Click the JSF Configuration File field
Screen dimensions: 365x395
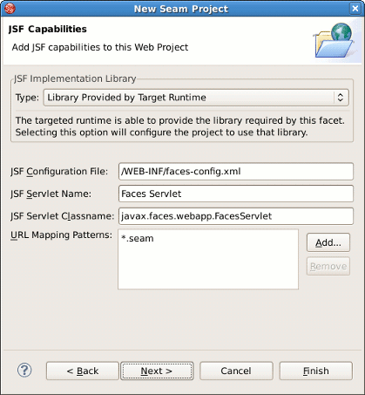point(236,172)
